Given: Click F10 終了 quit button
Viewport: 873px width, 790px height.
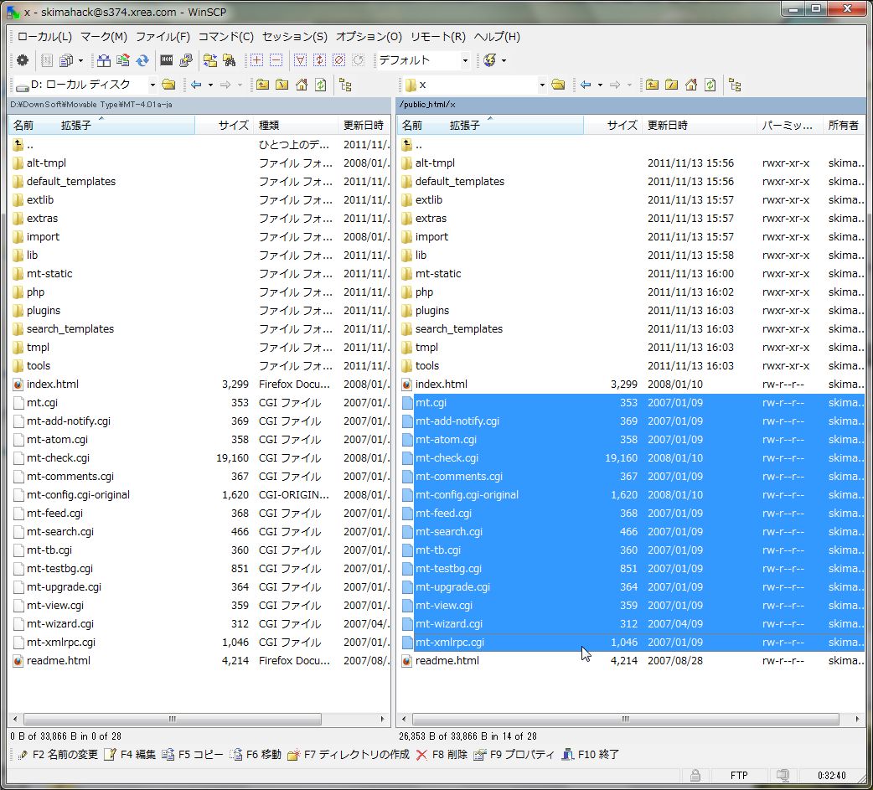Looking at the screenshot, I should click(591, 754).
